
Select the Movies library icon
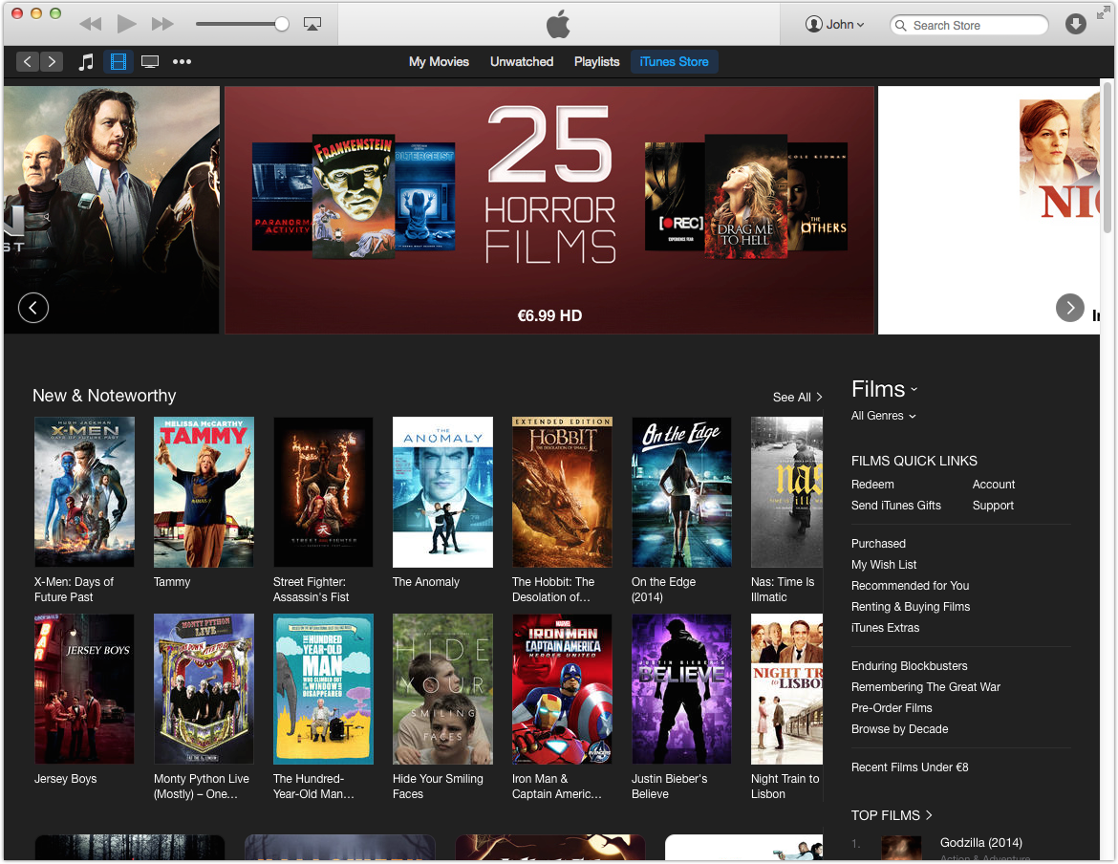[118, 62]
